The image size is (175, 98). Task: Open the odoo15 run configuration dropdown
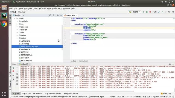click(x=135, y=12)
